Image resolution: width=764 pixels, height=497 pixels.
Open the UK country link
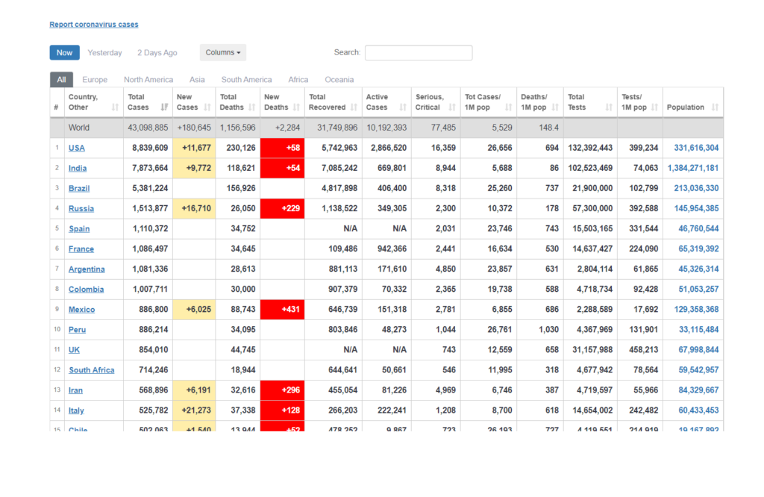coord(74,350)
